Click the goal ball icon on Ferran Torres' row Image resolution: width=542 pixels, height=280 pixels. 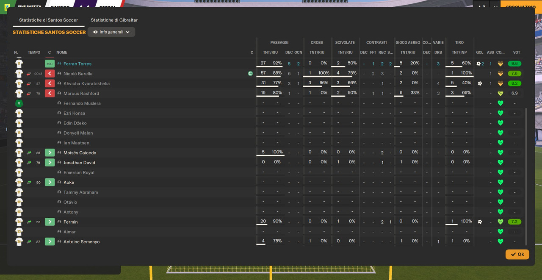[x=478, y=64]
